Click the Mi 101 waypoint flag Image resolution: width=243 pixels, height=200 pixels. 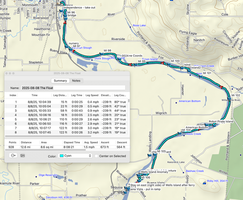coord(201,76)
